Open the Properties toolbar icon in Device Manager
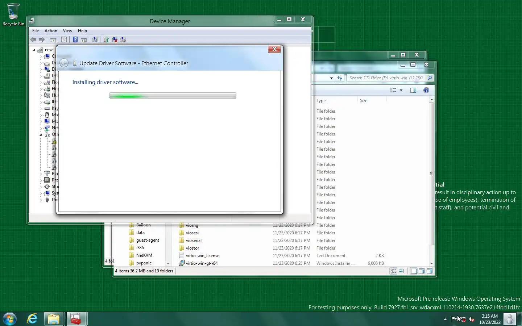This screenshot has height=326, width=522. coord(64,40)
